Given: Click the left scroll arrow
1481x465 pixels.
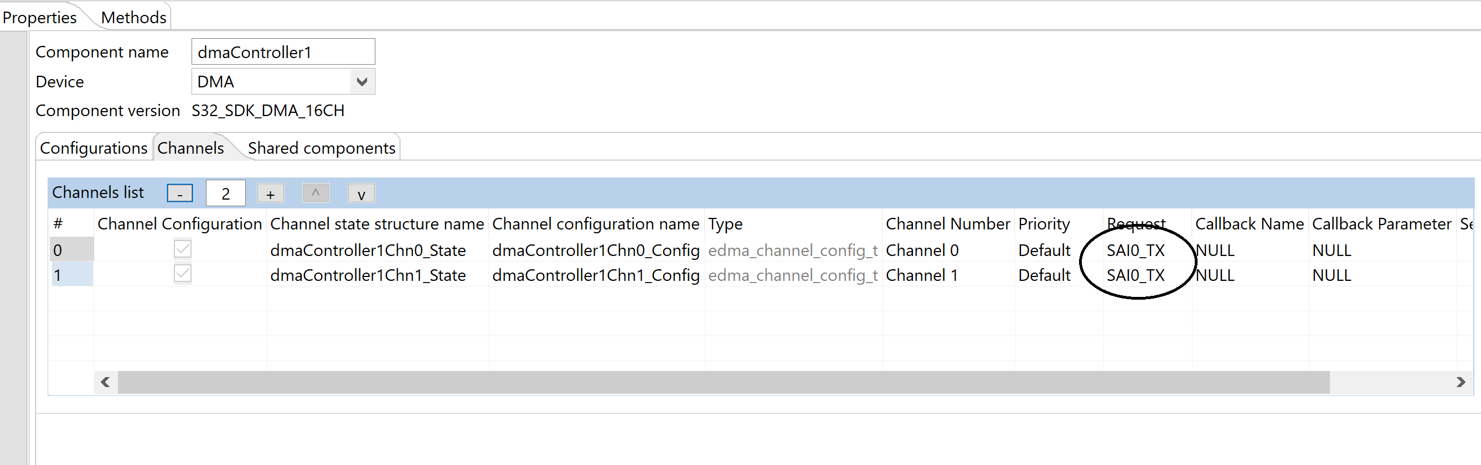Looking at the screenshot, I should [105, 382].
